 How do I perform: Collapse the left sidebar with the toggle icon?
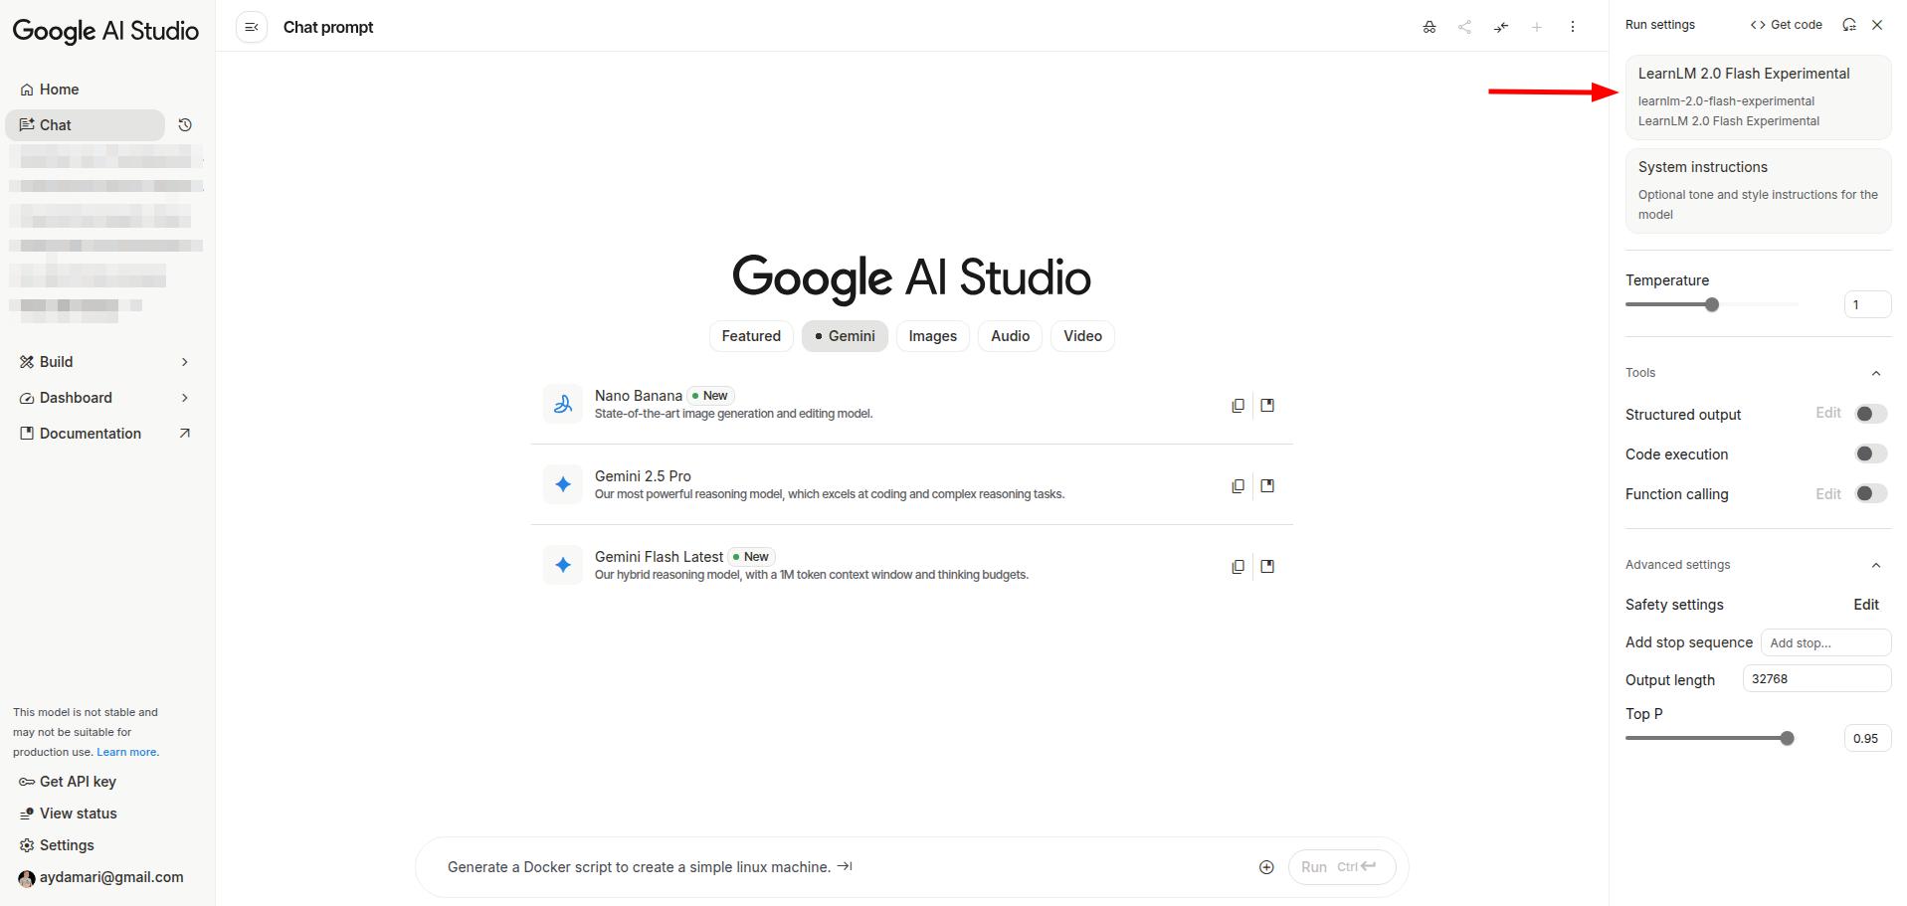coord(252,27)
